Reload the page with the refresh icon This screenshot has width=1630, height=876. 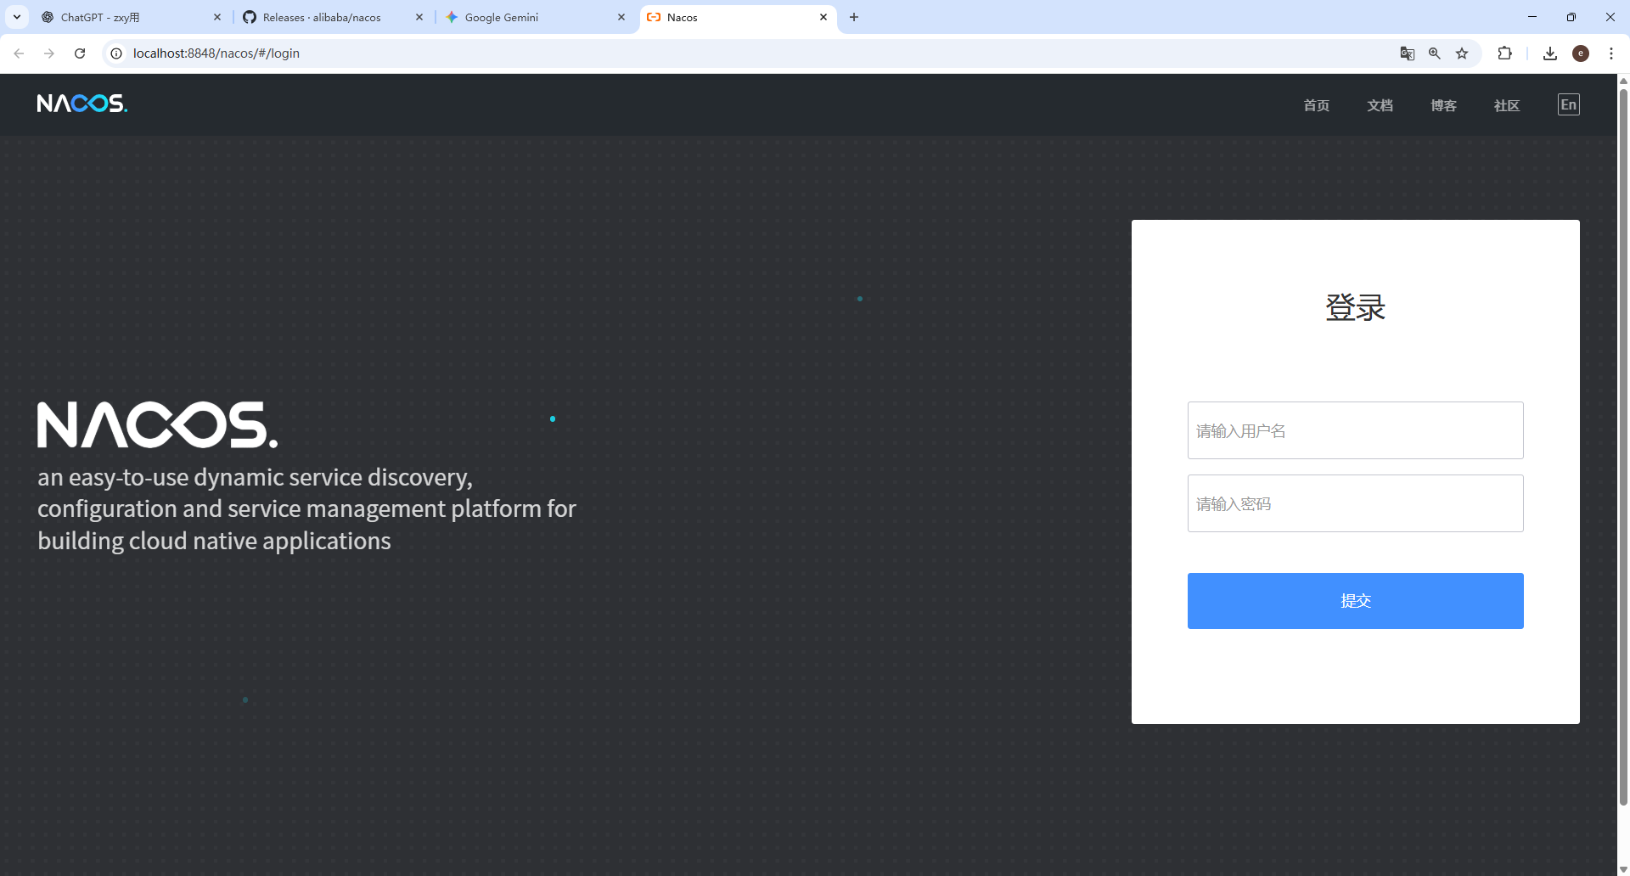[80, 53]
